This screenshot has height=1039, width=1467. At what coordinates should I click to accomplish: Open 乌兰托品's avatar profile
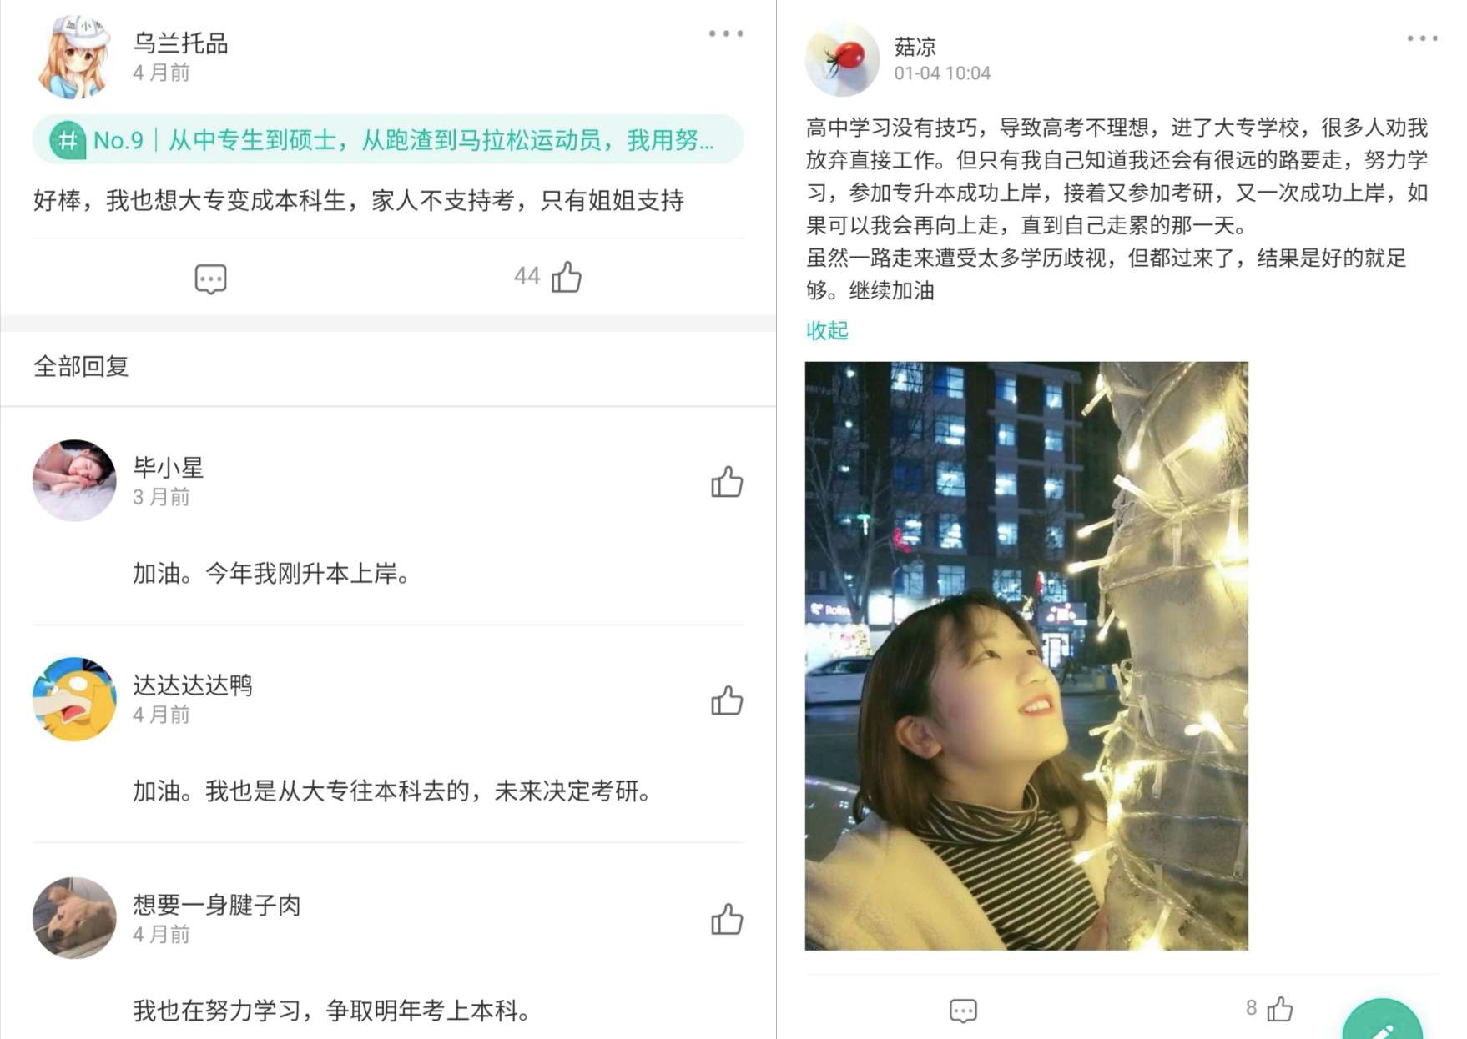(x=73, y=55)
